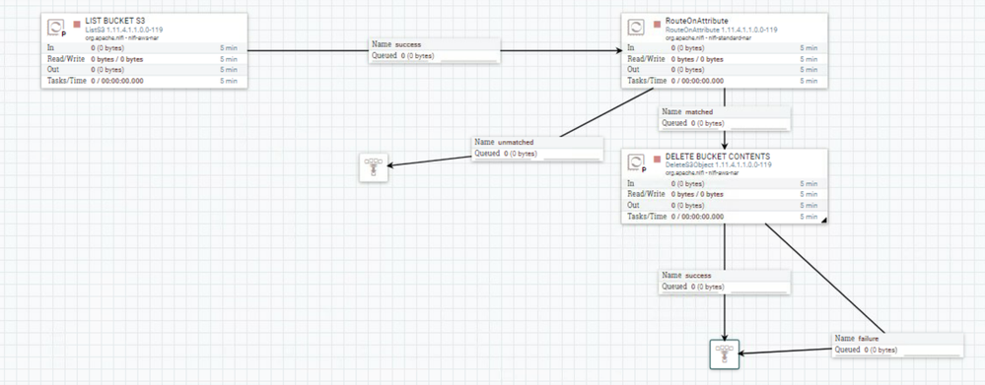Click the primary node P badge on DELETE BUCKET CONTENTS
The height and width of the screenshot is (385, 985).
tap(644, 170)
